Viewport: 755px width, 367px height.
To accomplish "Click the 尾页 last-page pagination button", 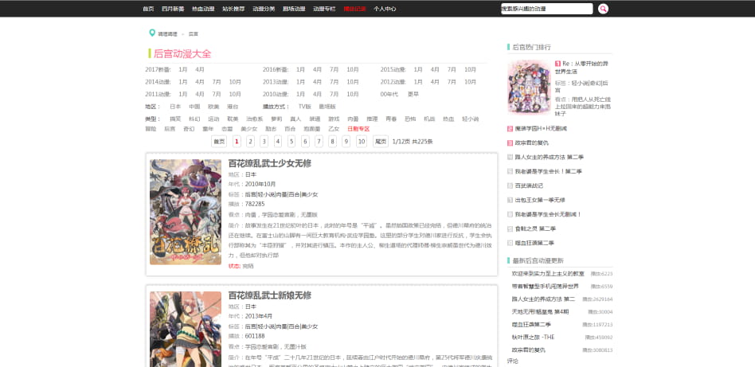I will pyautogui.click(x=381, y=141).
